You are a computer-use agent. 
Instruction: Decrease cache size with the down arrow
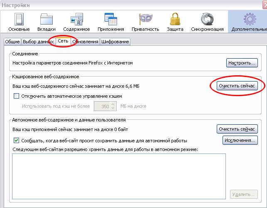[113, 108]
